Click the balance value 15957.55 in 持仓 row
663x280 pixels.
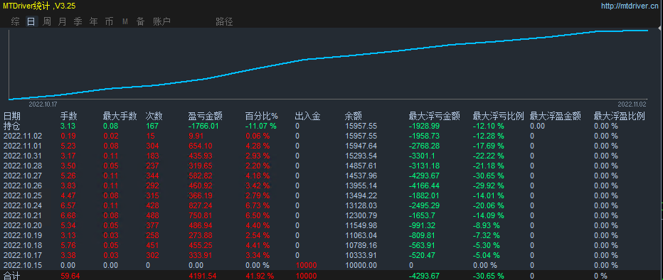click(361, 126)
